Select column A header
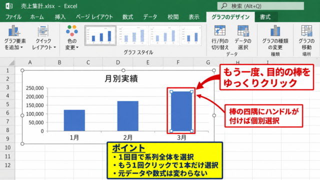320x180 pixels. [x=30, y=62]
